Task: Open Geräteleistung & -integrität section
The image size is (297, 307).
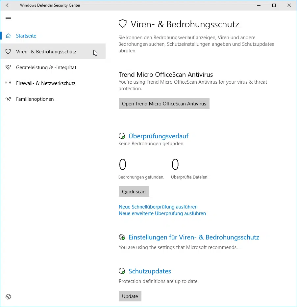Action: 46,68
